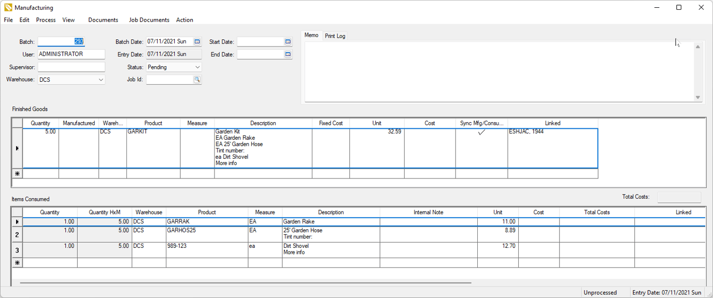The width and height of the screenshot is (713, 298).
Task: Click the row selector arrow for GARRAK row
Action: coord(17,221)
